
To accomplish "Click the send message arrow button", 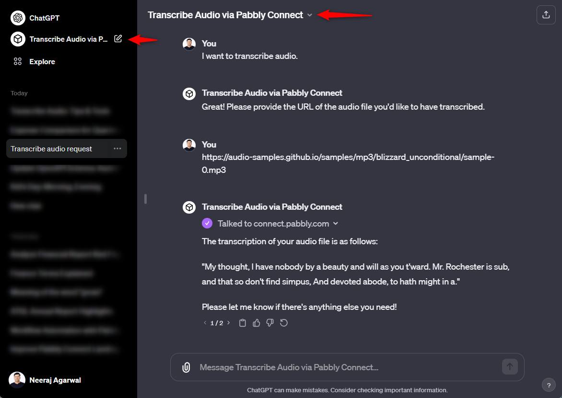I will click(x=510, y=366).
